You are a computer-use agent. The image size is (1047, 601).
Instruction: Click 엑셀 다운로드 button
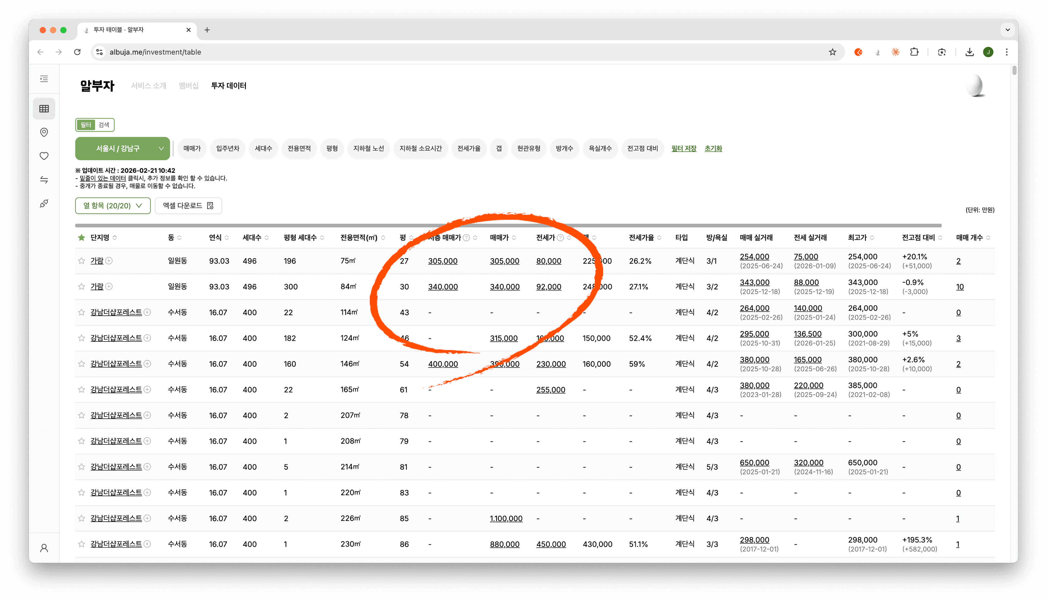(188, 206)
